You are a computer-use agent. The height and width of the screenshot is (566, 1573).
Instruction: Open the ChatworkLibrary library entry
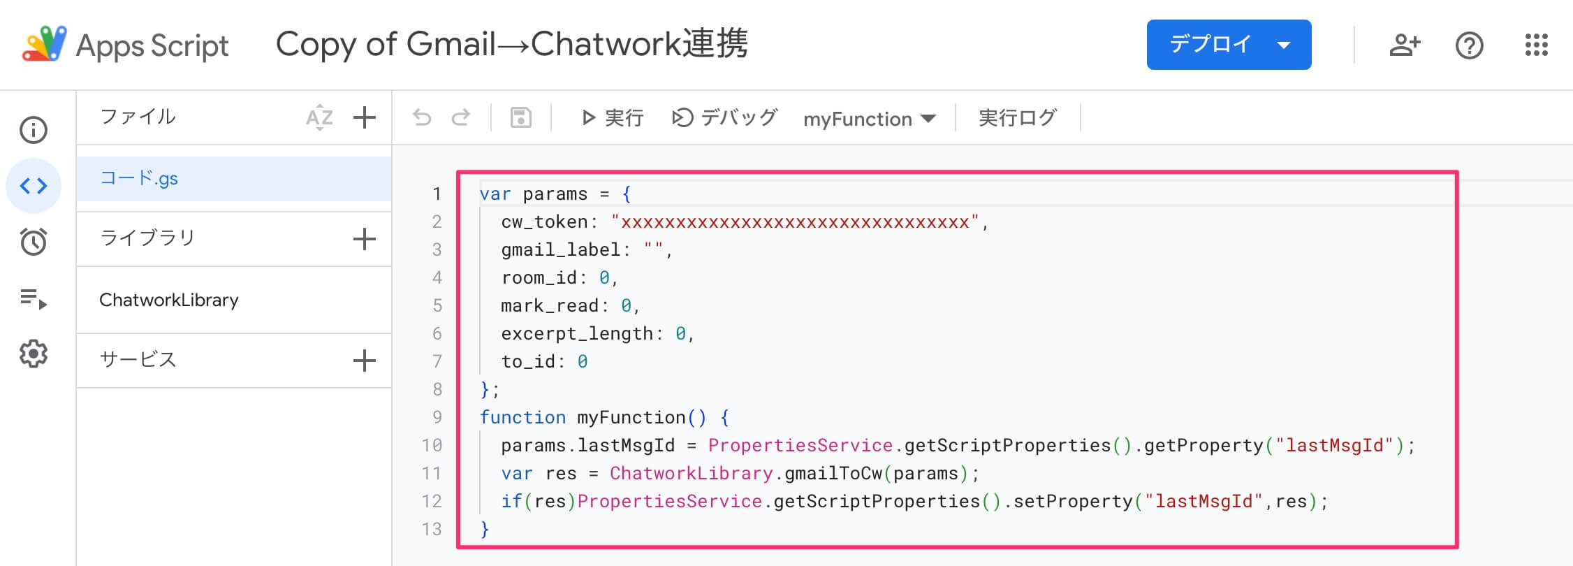pos(169,300)
